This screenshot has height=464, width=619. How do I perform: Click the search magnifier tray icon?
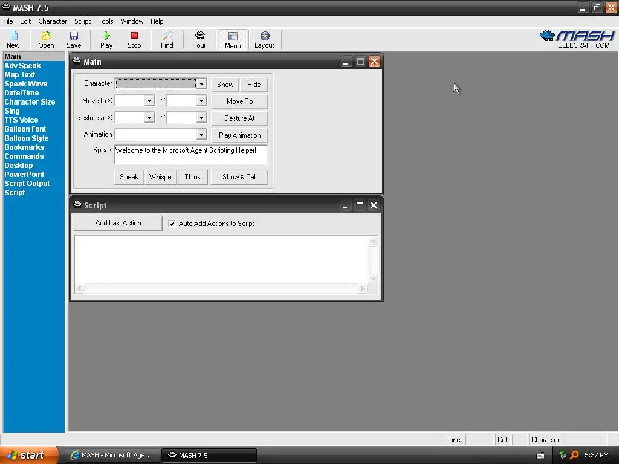pyautogui.click(x=574, y=455)
